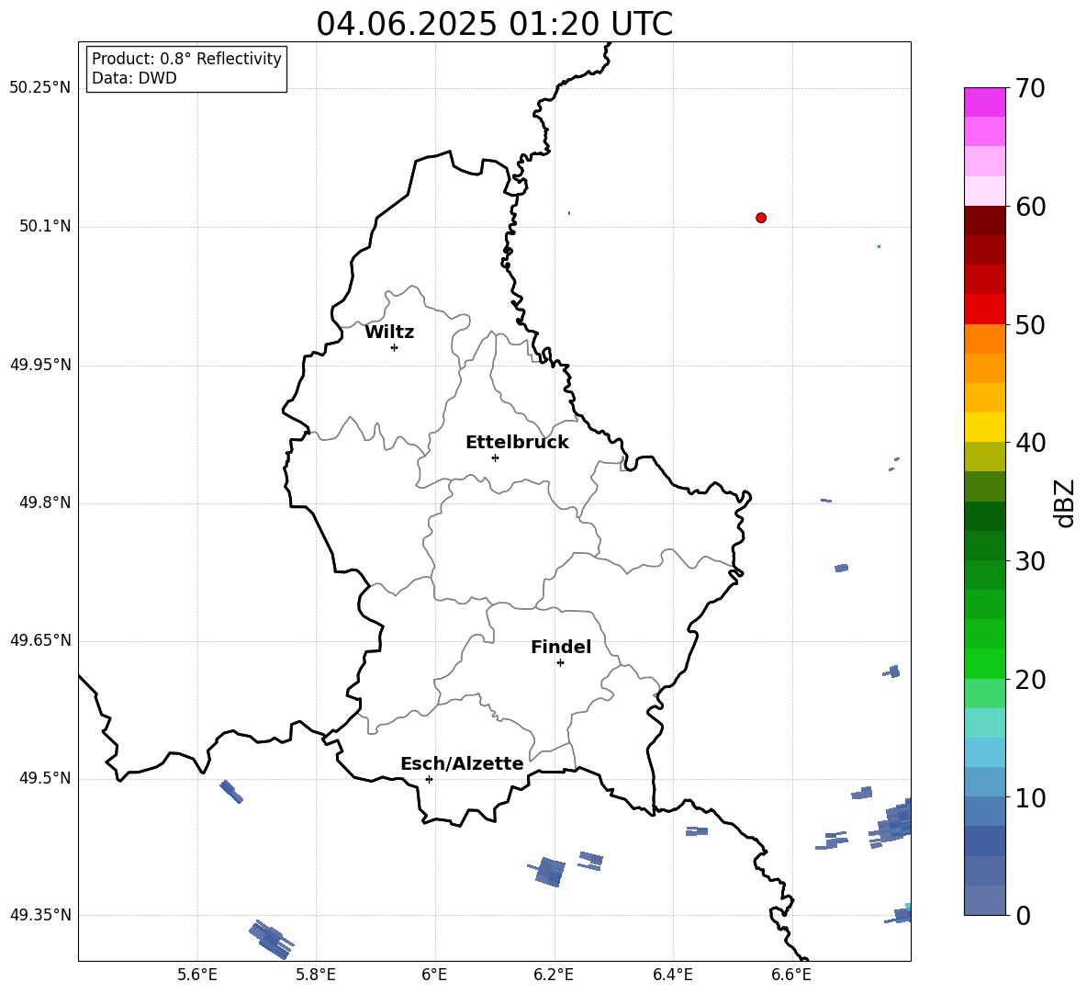Image resolution: width=1087 pixels, height=993 pixels.
Task: Click the colorbar tick label 30
Action: [x=1030, y=561]
